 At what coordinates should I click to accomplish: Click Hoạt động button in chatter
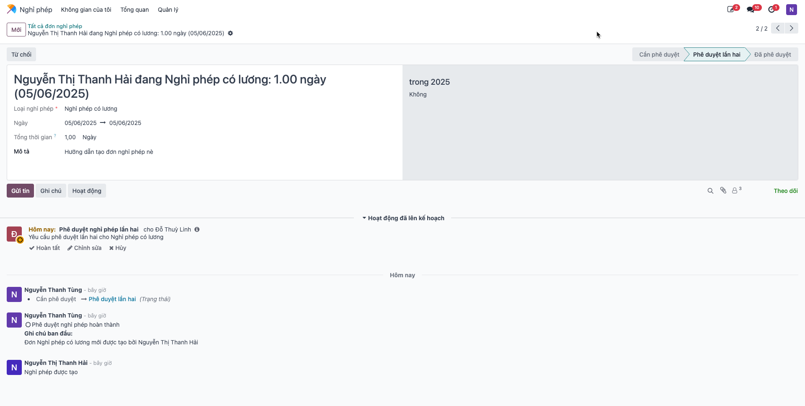pos(87,191)
